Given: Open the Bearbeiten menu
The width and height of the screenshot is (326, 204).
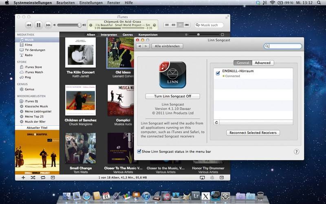Looking at the screenshot, I should (x=66, y=3).
